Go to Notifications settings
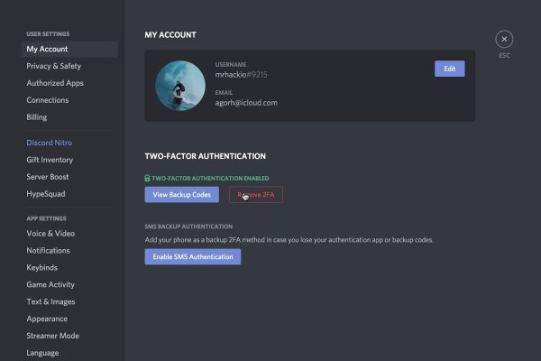 (x=49, y=251)
